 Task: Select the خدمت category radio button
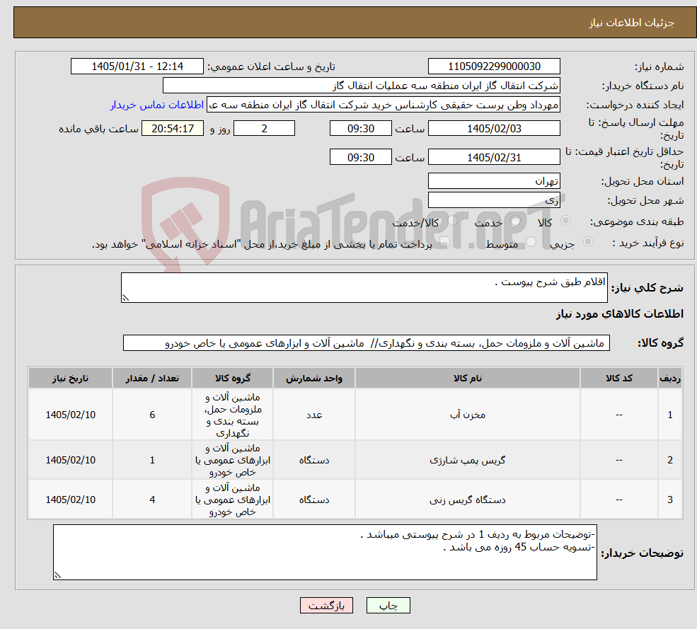point(516,221)
